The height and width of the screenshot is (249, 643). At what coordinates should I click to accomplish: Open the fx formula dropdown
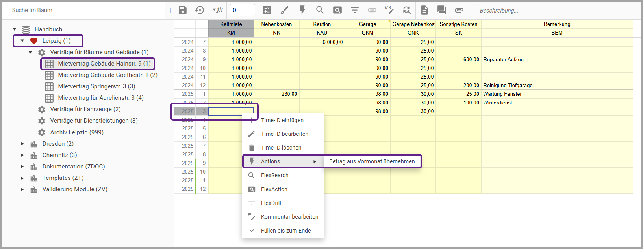click(x=218, y=10)
